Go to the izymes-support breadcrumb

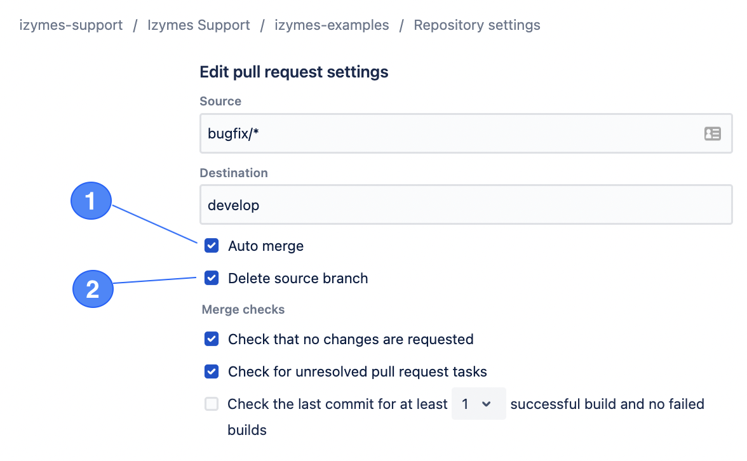tap(71, 25)
